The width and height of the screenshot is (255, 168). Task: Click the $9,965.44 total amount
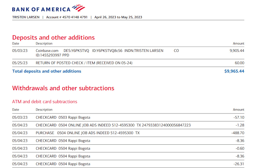234,71
